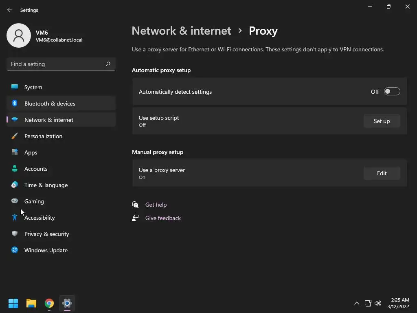Image resolution: width=417 pixels, height=313 pixels.
Task: Select Accessibility in the sidebar
Action: click(40, 218)
